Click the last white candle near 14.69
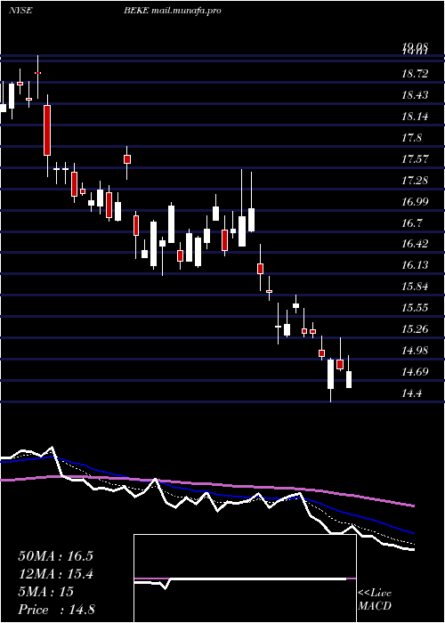This screenshot has height=623, width=445. (349, 379)
